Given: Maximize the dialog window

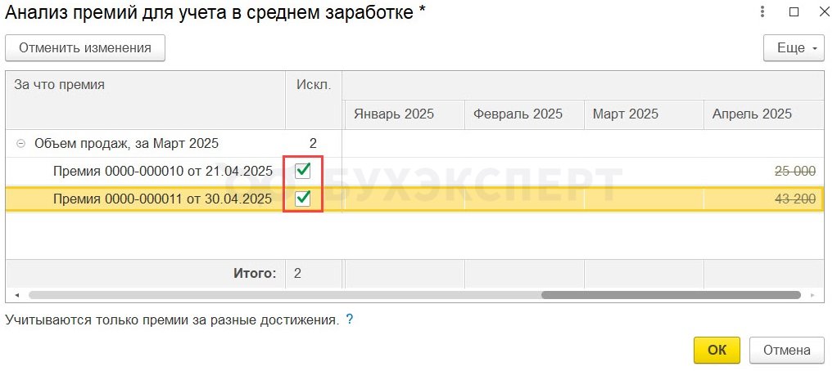Looking at the screenshot, I should [x=794, y=11].
